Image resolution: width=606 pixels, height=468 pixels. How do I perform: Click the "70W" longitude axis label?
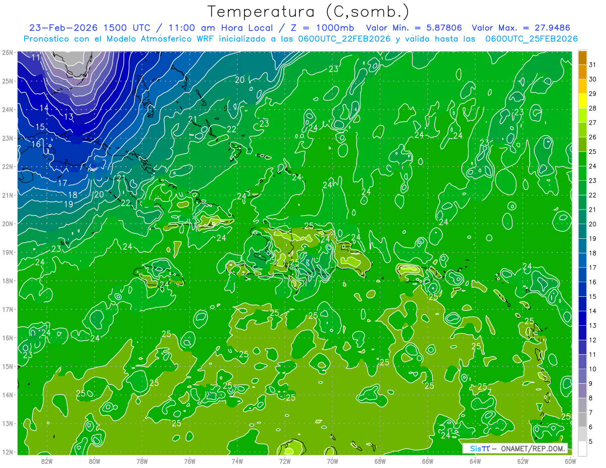click(x=332, y=460)
